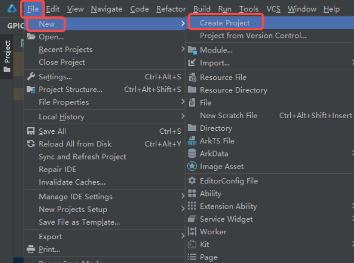Click the Ability grid icon
This screenshot has width=354, height=263.
[x=192, y=193]
